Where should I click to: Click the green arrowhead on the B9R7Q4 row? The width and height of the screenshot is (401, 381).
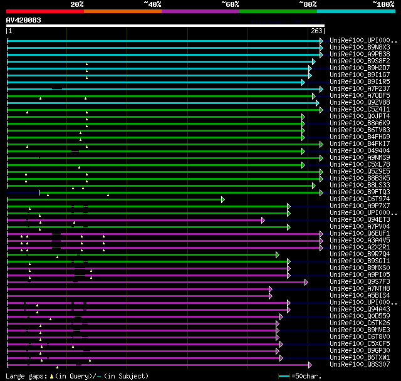(x=278, y=254)
